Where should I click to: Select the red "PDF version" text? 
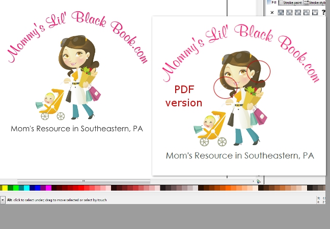pos(183,96)
